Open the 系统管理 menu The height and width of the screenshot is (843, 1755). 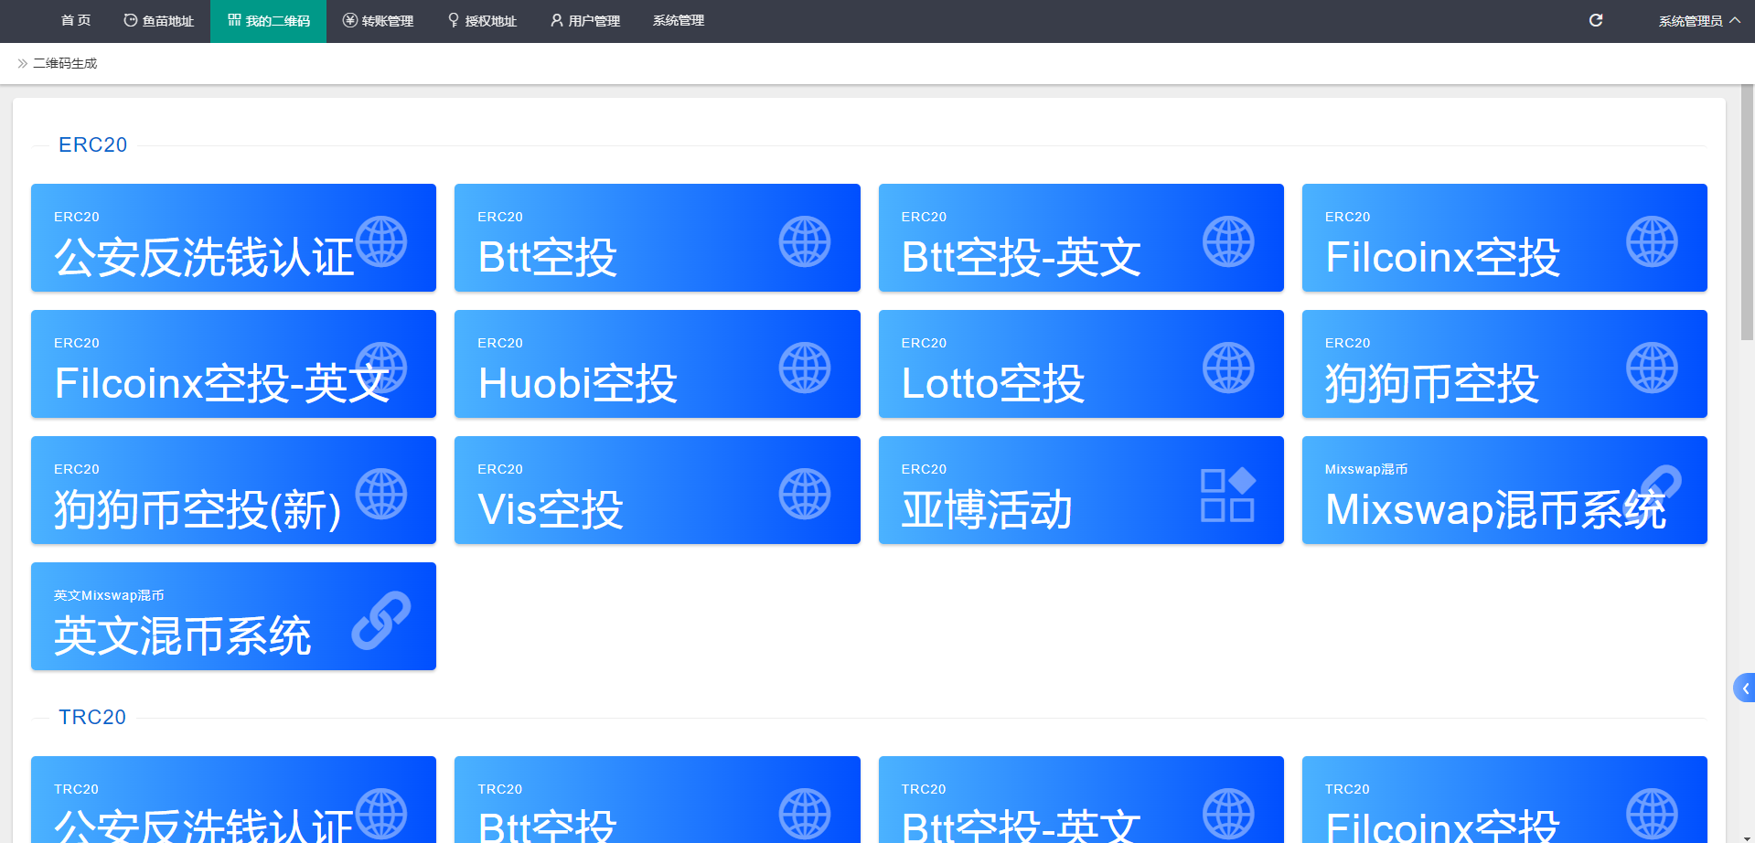point(678,19)
